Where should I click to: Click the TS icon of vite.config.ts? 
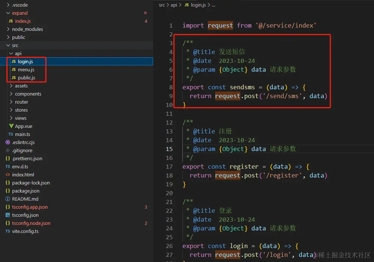[x=8, y=231]
